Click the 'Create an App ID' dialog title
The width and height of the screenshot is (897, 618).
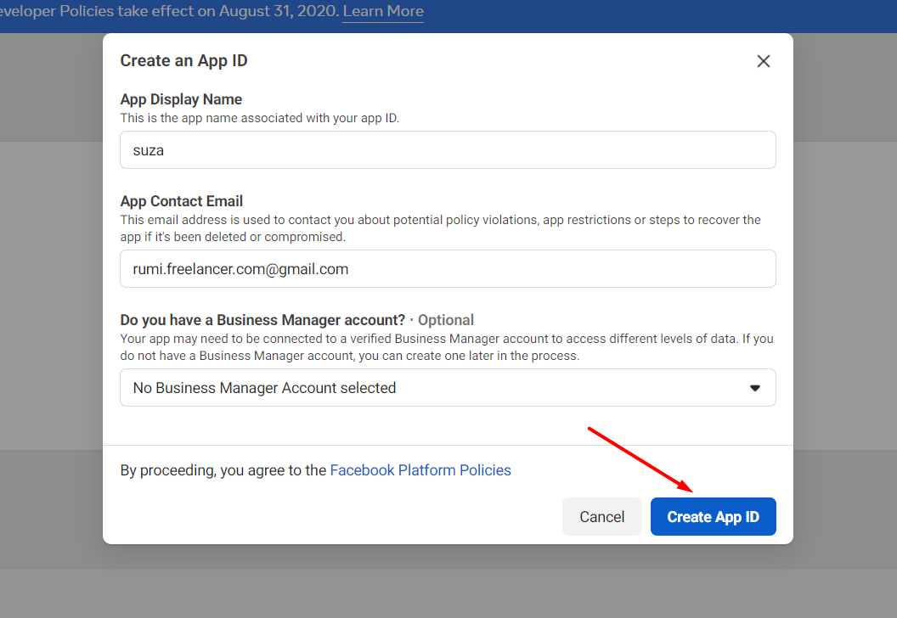point(183,60)
